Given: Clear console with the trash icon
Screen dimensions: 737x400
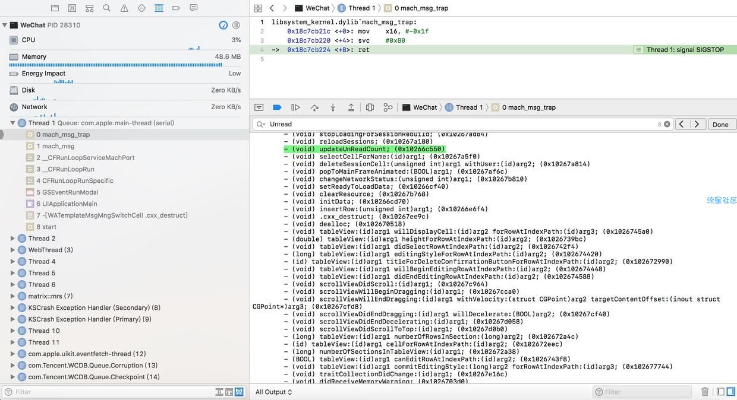Looking at the screenshot, I should coord(705,392).
